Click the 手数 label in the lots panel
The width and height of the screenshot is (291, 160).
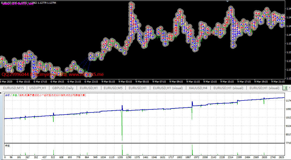click(x=7, y=146)
